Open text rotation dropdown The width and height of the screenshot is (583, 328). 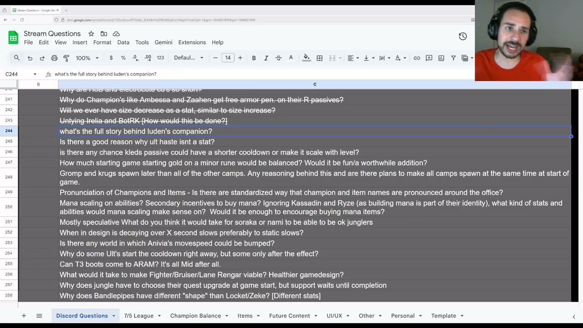pos(400,58)
